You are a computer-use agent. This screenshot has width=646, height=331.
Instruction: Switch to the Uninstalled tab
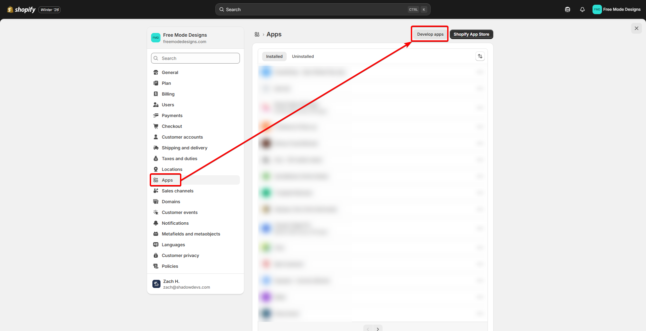302,57
